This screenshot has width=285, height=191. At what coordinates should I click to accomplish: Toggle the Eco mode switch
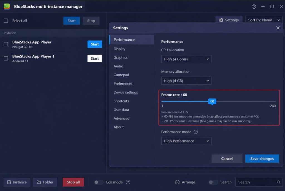(98, 182)
